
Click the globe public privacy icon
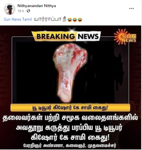(28, 11)
